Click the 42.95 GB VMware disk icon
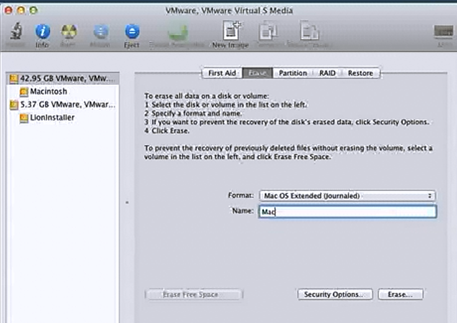 click(14, 79)
